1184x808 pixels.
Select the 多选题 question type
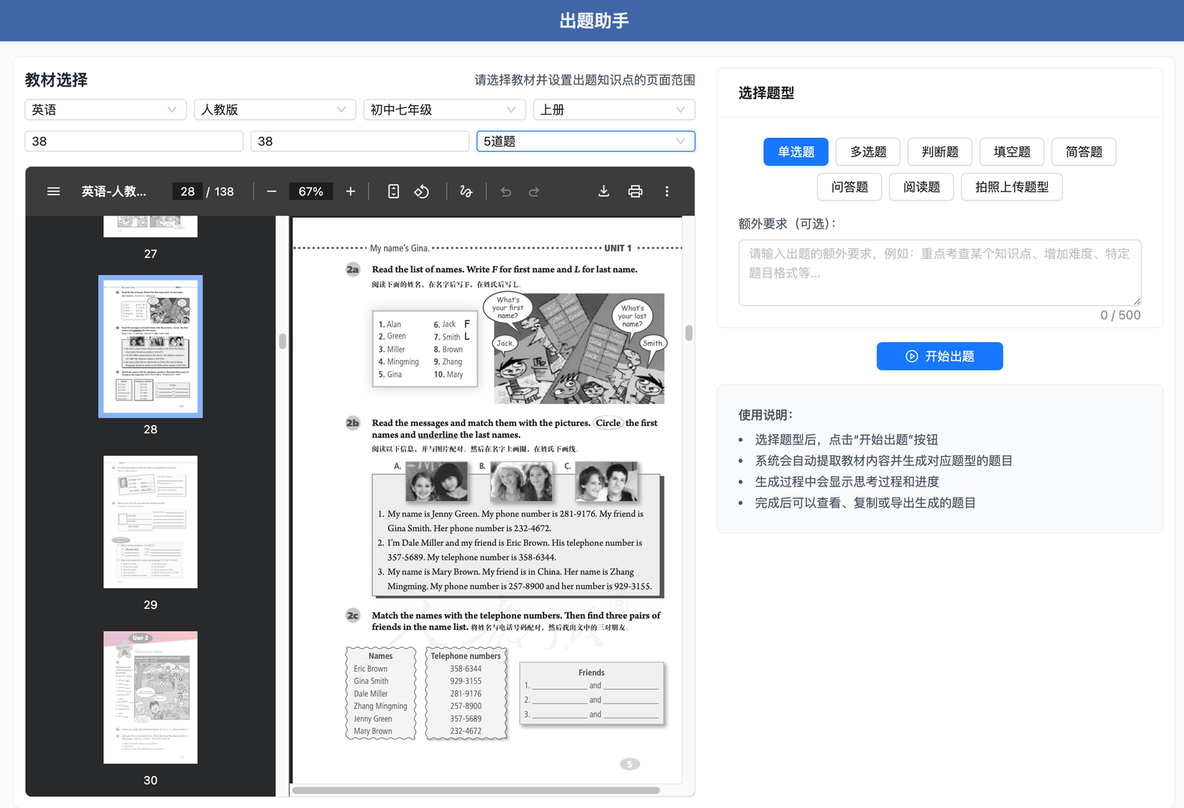coord(868,152)
